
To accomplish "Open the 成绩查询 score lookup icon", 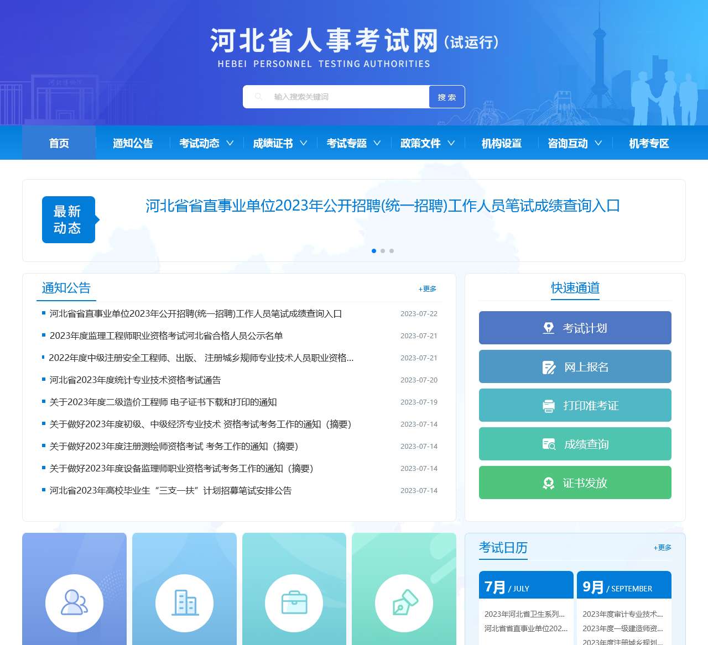I will point(548,444).
